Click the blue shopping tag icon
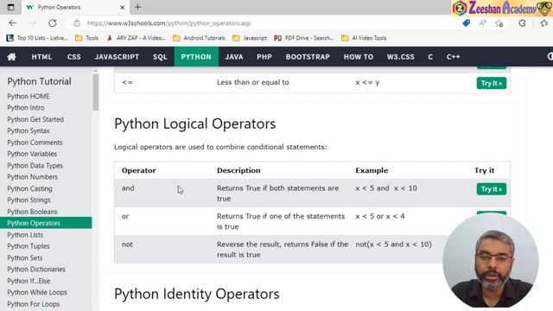 (x=467, y=23)
